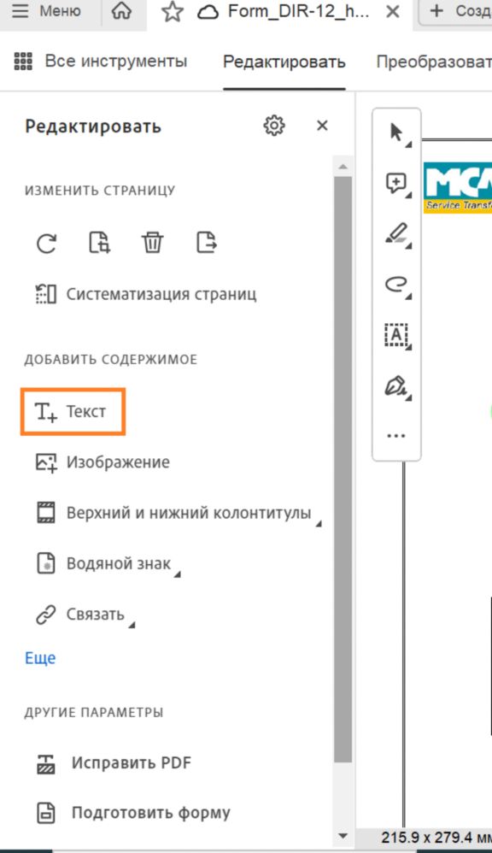This screenshot has height=853, width=492.
Task: Click the watermark page icon
Action: pos(45,563)
